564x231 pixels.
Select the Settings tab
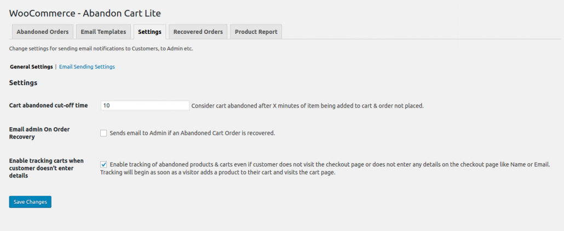[149, 32]
